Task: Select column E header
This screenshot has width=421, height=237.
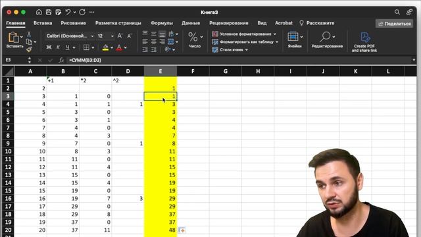Action: [161, 72]
